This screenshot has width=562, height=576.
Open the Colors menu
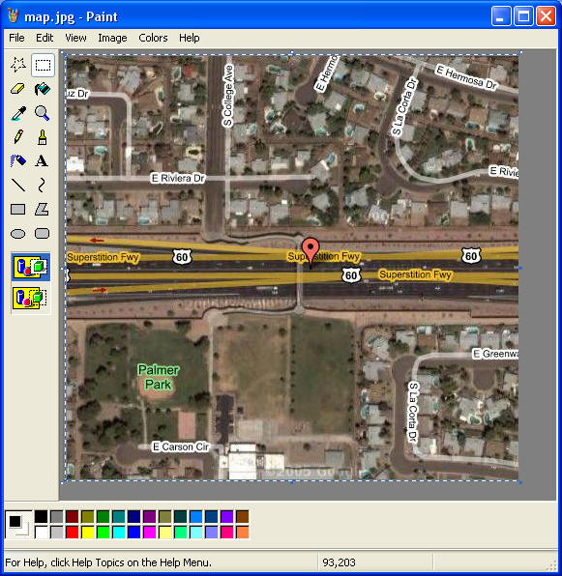(153, 38)
